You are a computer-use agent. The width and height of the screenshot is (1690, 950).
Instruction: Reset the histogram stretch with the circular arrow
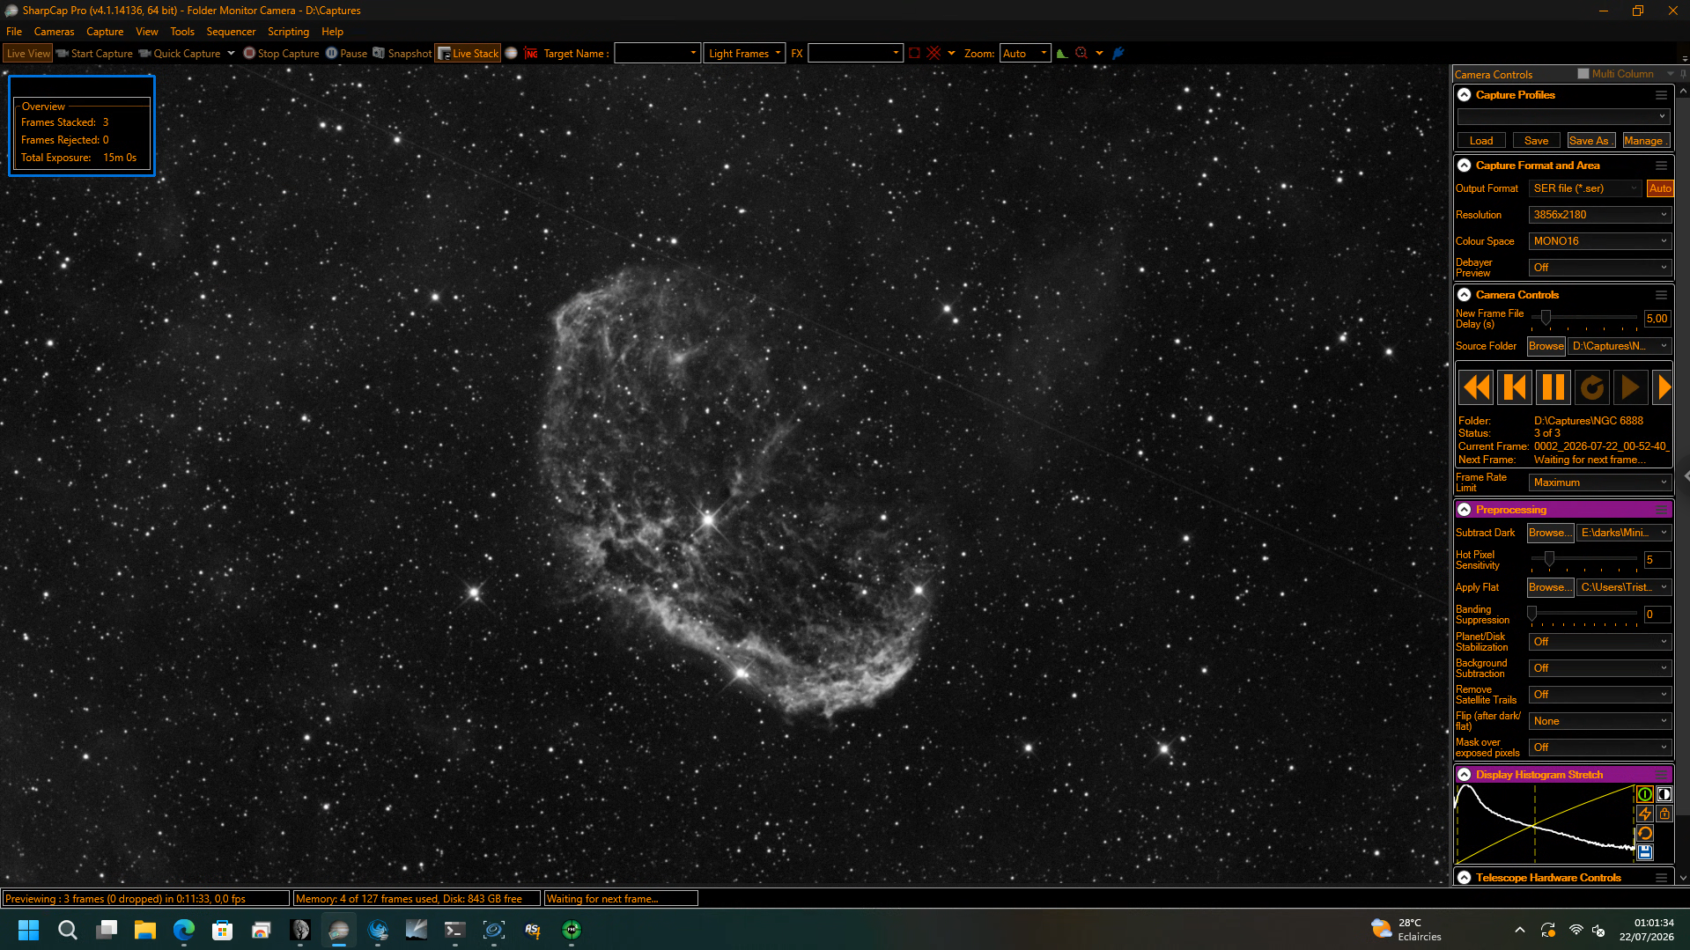(x=1644, y=833)
